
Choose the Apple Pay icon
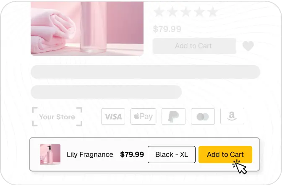click(143, 116)
